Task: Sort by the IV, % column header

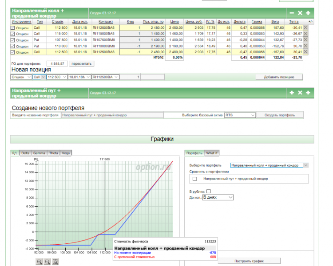Action: (210, 22)
